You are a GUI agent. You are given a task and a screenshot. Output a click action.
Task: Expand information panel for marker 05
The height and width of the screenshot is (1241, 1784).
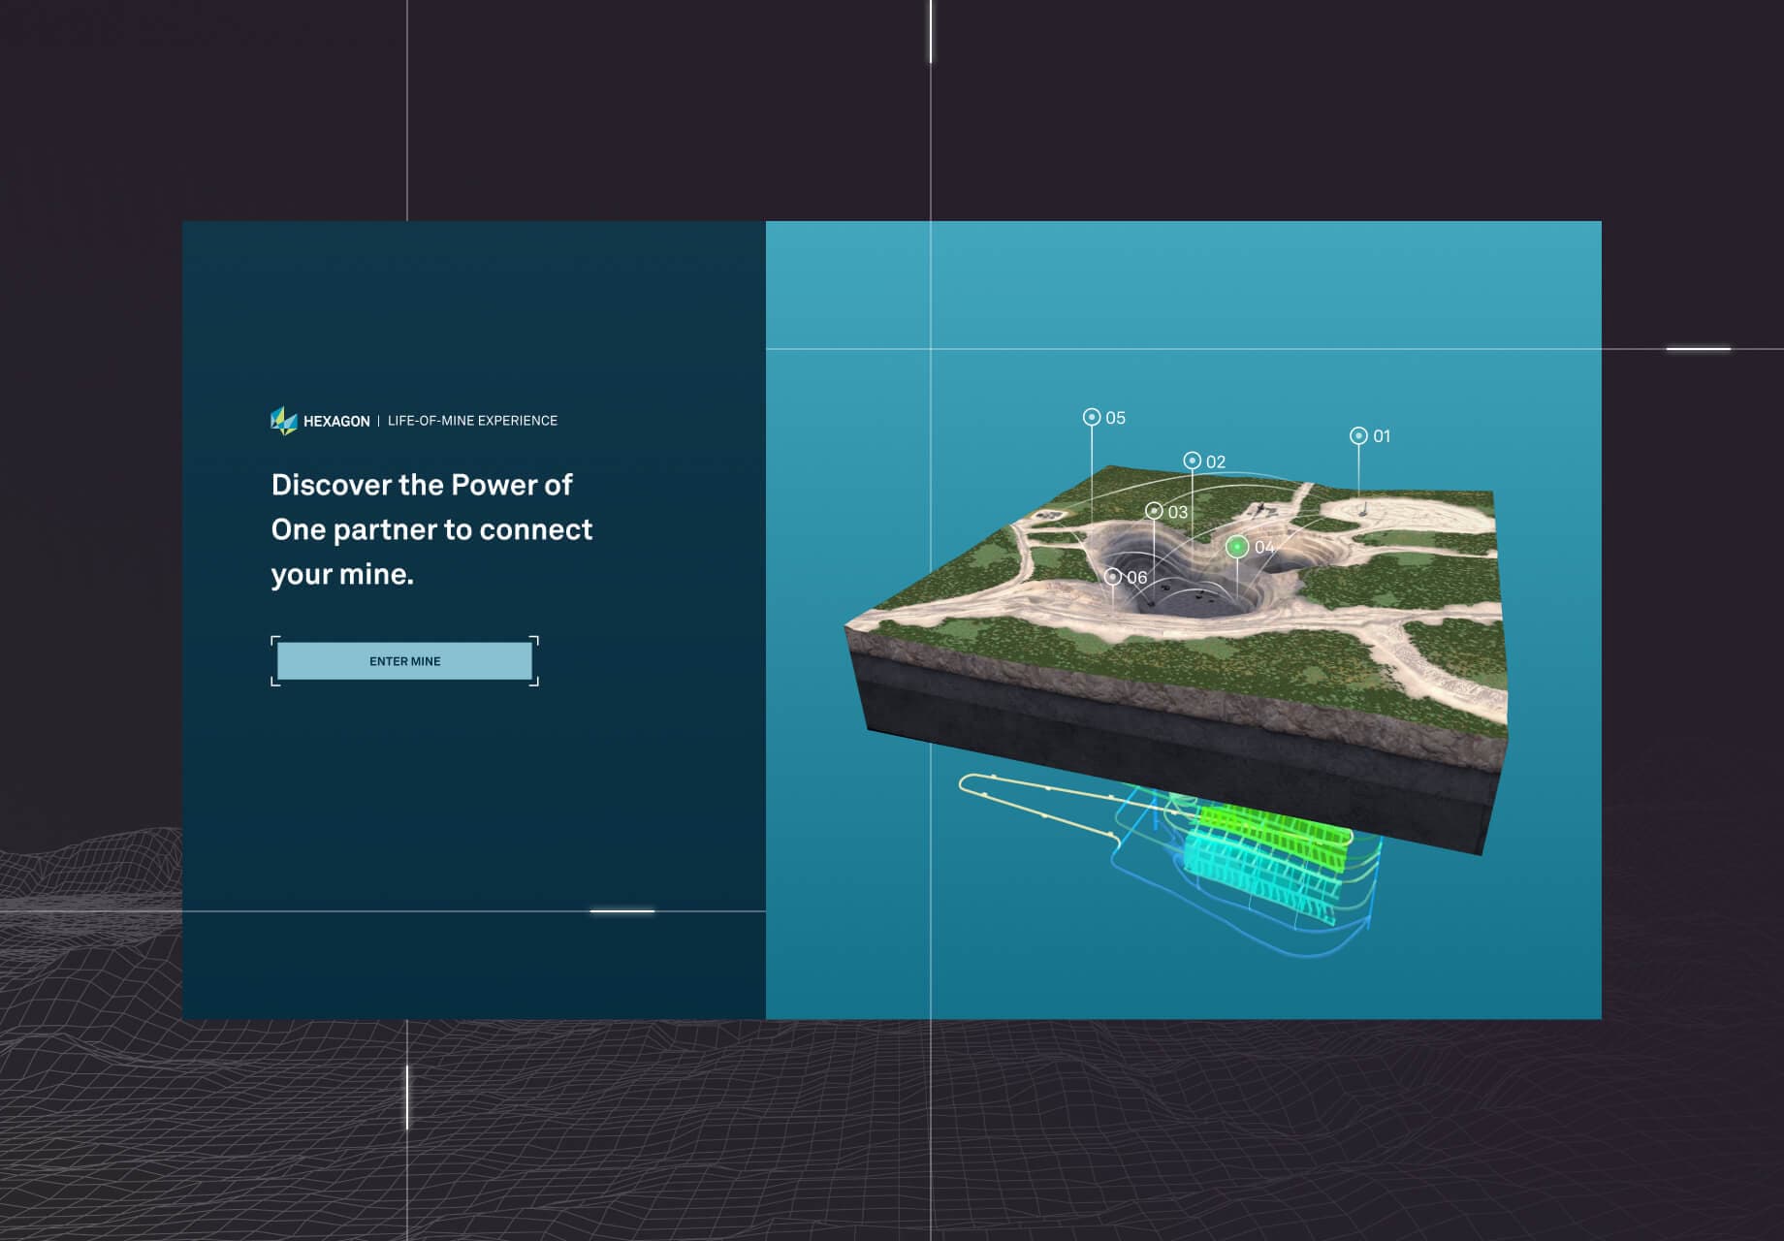[x=1092, y=416]
